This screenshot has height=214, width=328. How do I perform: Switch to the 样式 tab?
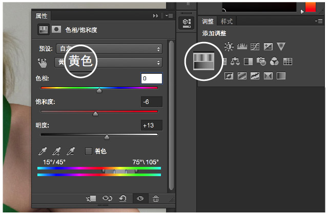(227, 21)
